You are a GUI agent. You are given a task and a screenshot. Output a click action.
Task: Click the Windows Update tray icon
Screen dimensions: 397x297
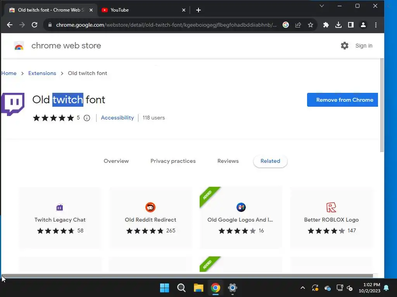click(x=315, y=288)
